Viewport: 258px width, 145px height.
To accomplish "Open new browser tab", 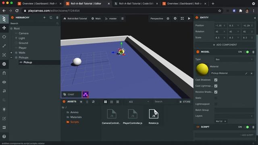I will [213, 4].
